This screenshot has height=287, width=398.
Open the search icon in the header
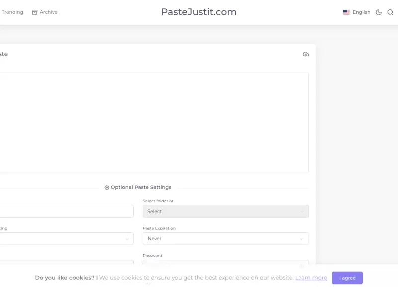pyautogui.click(x=391, y=12)
